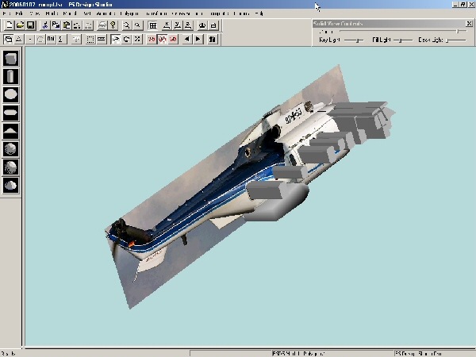The image size is (476, 357).
Task: Save the project with the floppy icon
Action: pyautogui.click(x=30, y=25)
